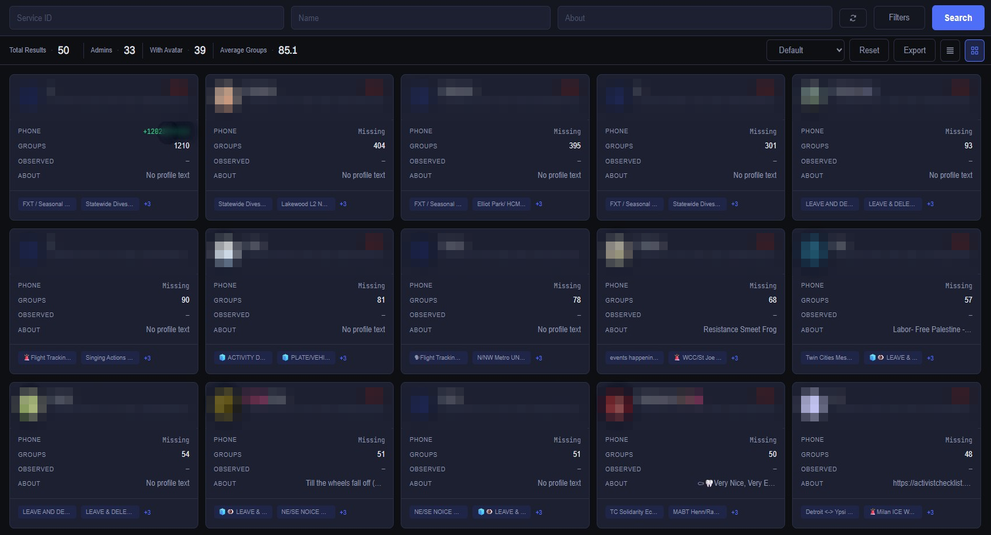Select the MABT Henn/Ra... group tag
The height and width of the screenshot is (535, 991).
coord(697,512)
